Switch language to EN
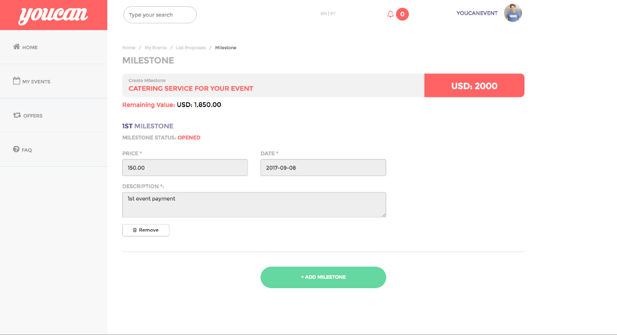 point(323,14)
